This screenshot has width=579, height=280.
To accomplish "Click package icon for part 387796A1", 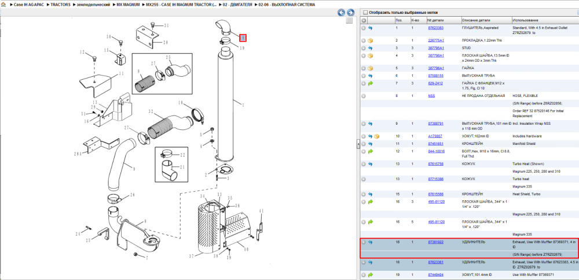I will (371, 68).
